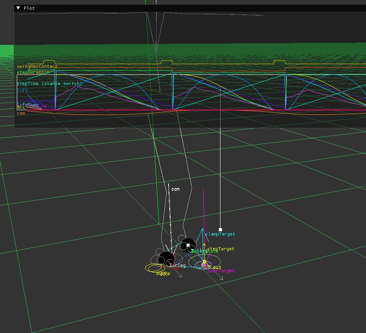Click the white clampTarget square marker
Screen dimensions: 366x333
pos(220,230)
